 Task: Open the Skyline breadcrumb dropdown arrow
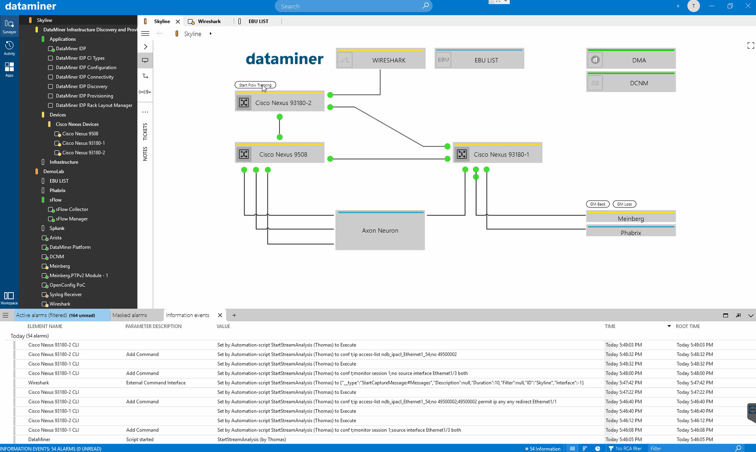(x=210, y=34)
